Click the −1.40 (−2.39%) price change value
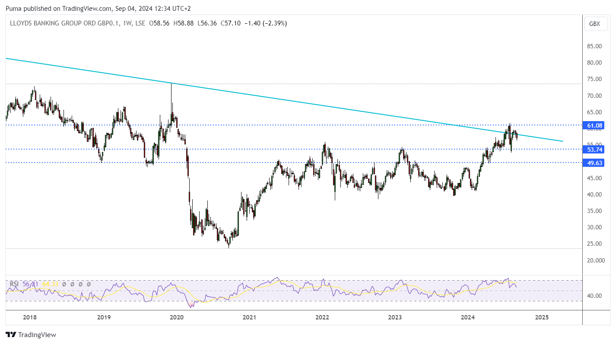Viewport: 616px width, 344px height. [x=265, y=23]
